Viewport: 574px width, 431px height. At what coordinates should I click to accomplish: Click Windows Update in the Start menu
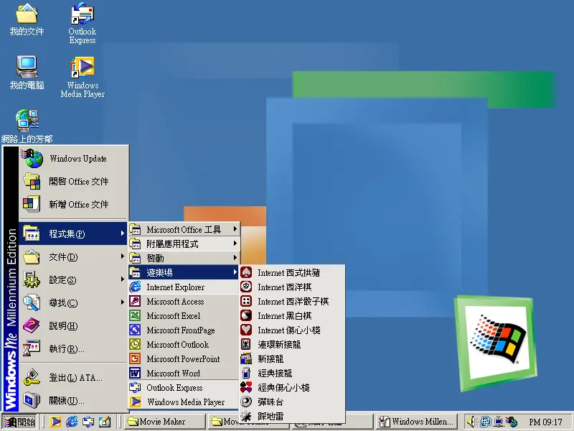click(74, 159)
